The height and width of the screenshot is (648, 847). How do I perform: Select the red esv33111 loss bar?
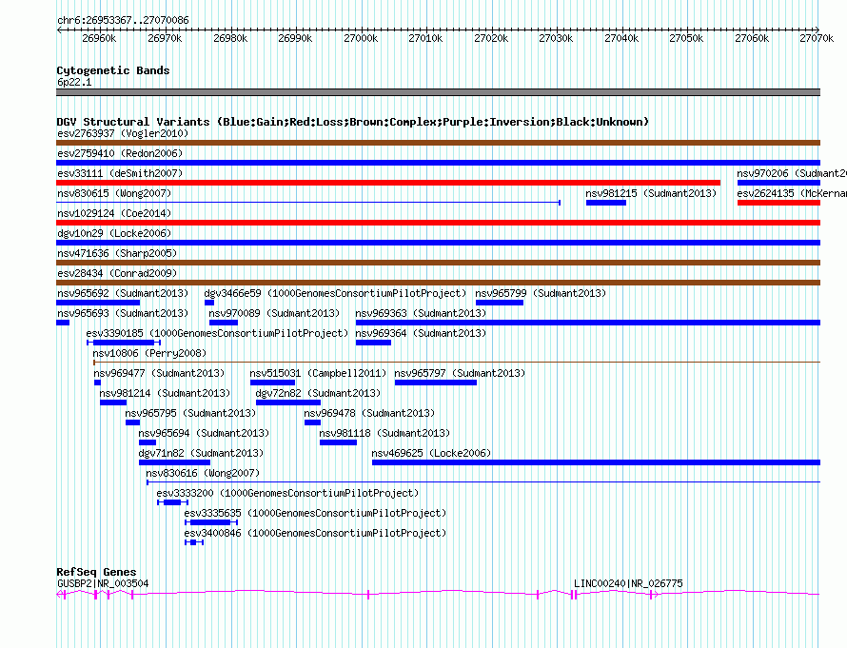pos(388,183)
